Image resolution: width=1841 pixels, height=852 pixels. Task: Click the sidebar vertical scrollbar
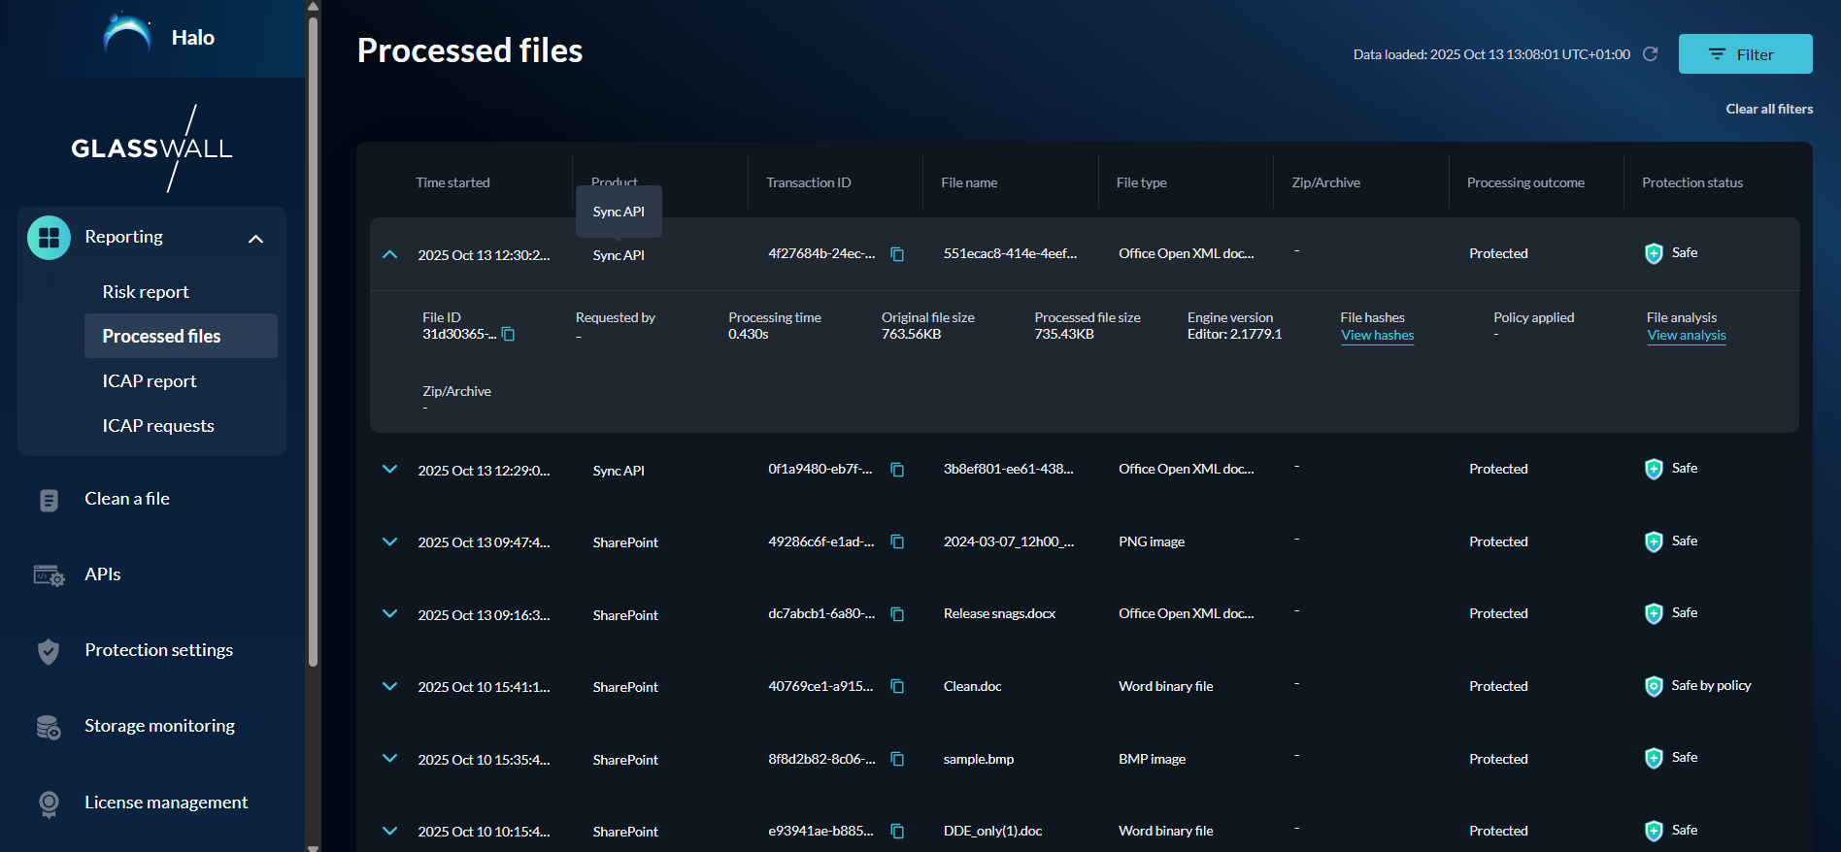coord(313,340)
